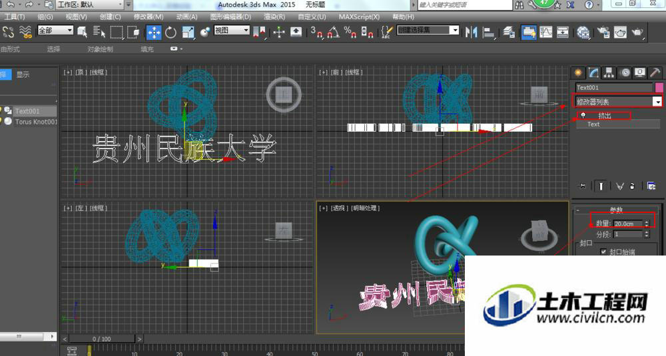Screen dimensions: 666x356
Task: Open Render Setup dialog
Action: point(603,32)
